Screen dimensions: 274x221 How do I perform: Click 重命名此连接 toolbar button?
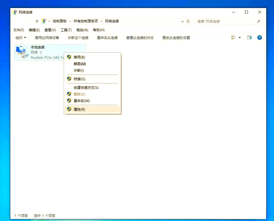(x=107, y=38)
